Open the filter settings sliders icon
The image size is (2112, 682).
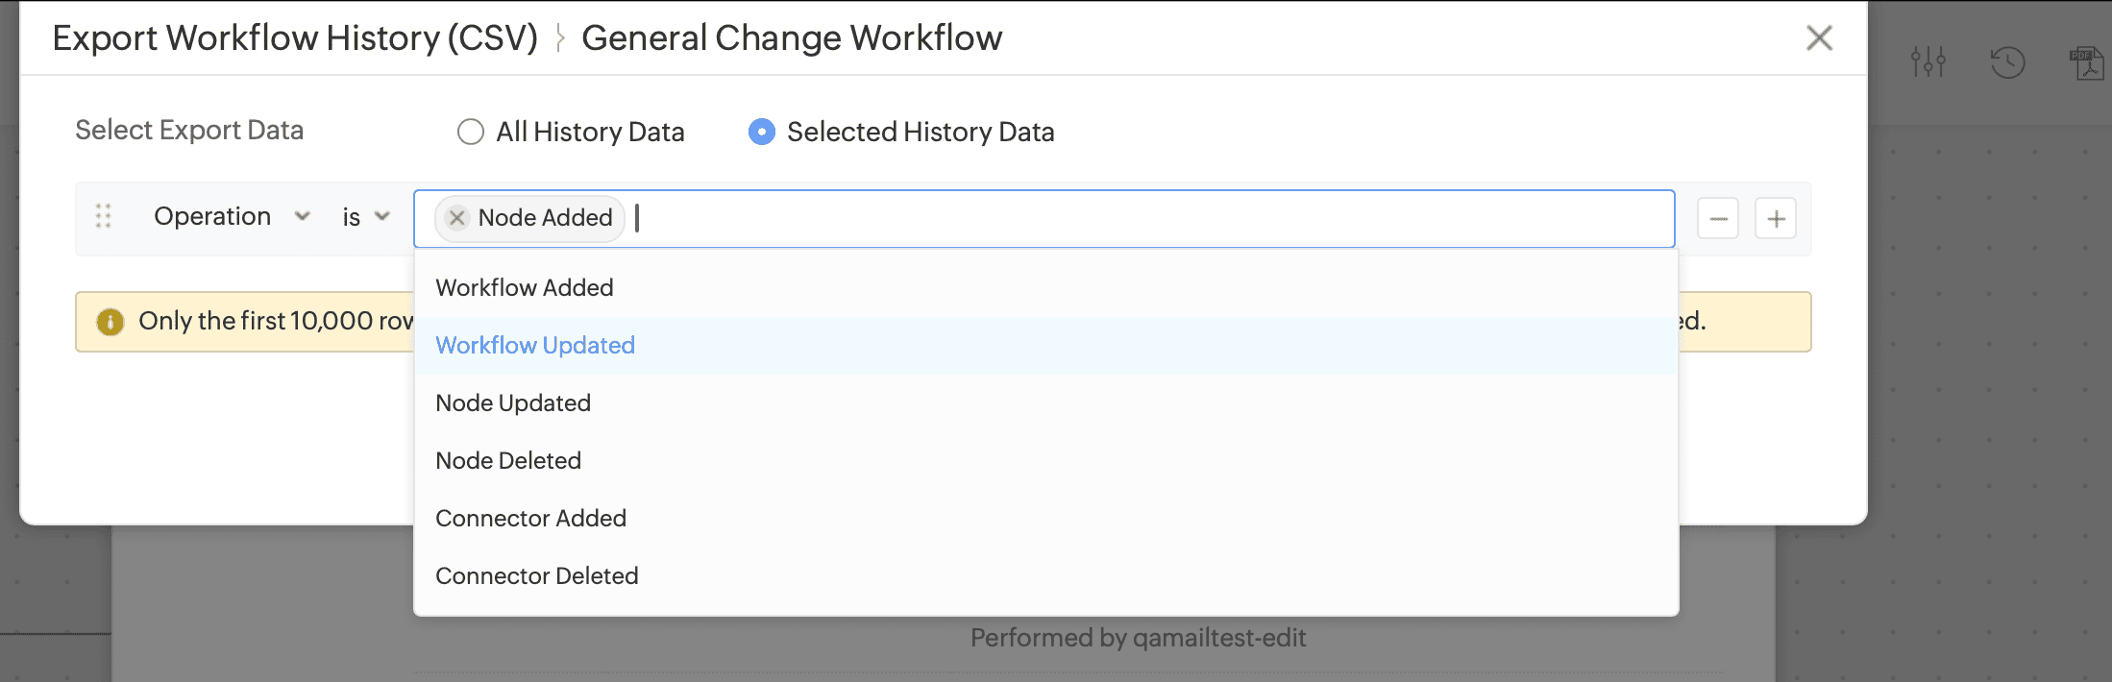click(x=1928, y=62)
